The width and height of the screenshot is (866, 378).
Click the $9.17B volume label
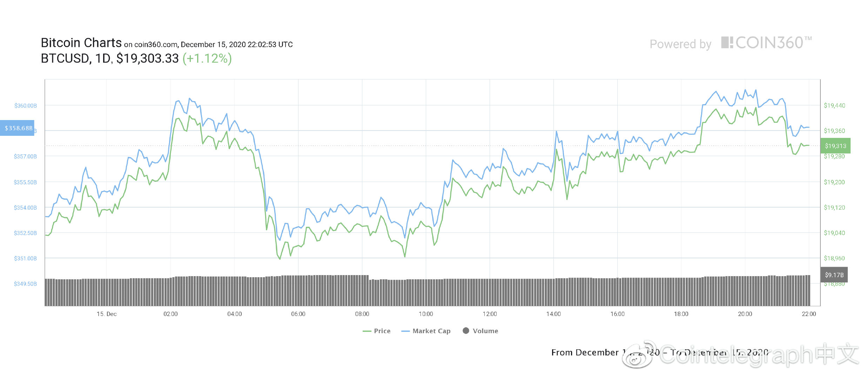[834, 275]
